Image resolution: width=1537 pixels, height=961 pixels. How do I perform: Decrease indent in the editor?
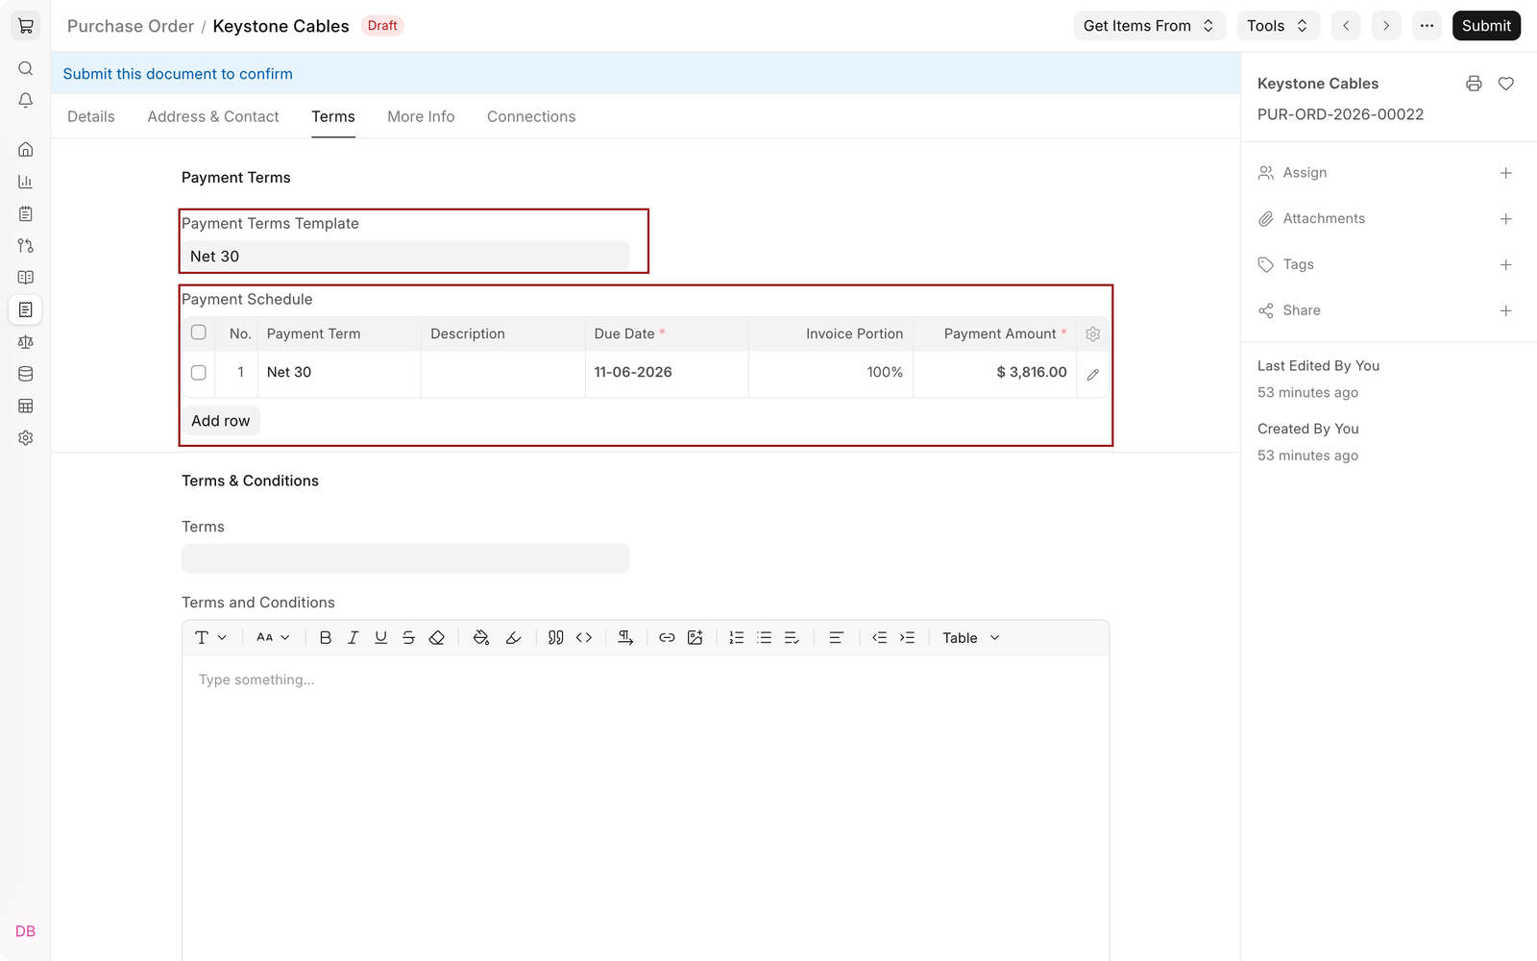tap(879, 637)
